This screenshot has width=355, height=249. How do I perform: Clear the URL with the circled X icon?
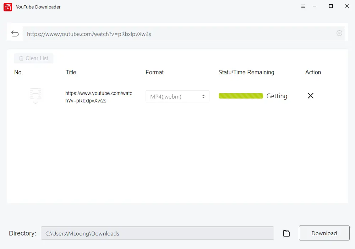[339, 33]
